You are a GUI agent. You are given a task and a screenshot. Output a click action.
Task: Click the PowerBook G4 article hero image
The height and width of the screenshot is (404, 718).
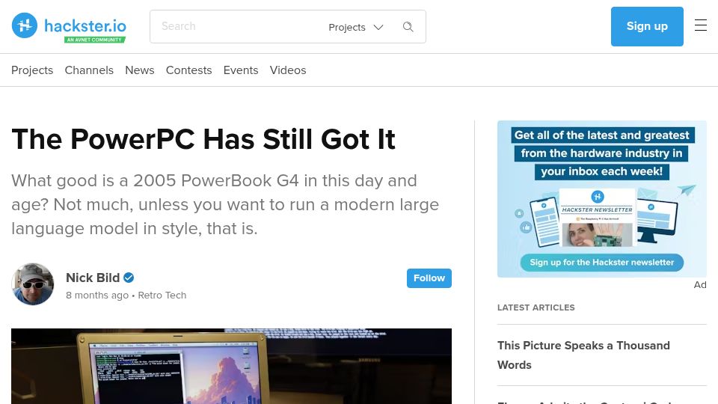tap(231, 366)
